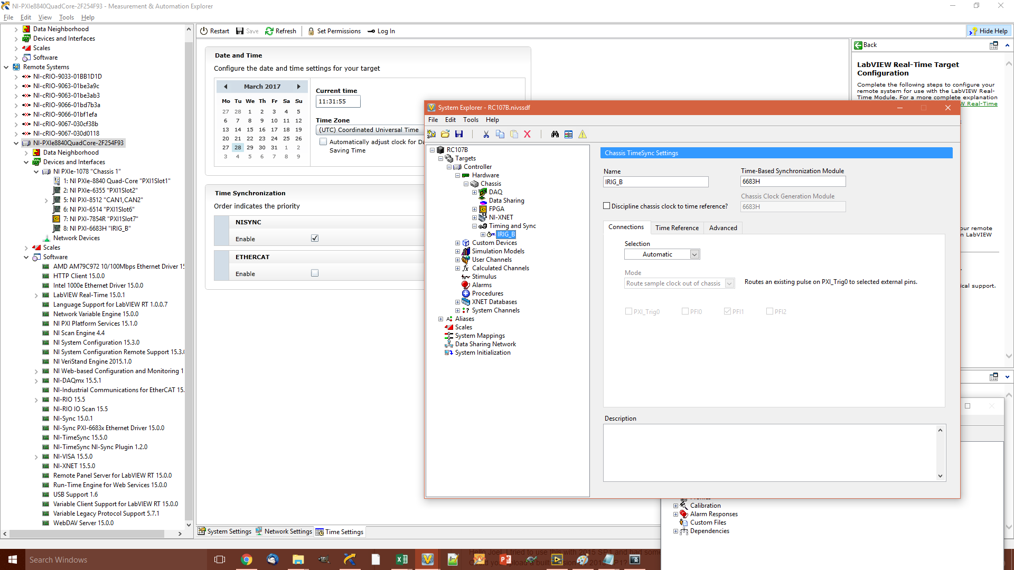
Task: Click Refresh in MAX toolbar
Action: [281, 31]
